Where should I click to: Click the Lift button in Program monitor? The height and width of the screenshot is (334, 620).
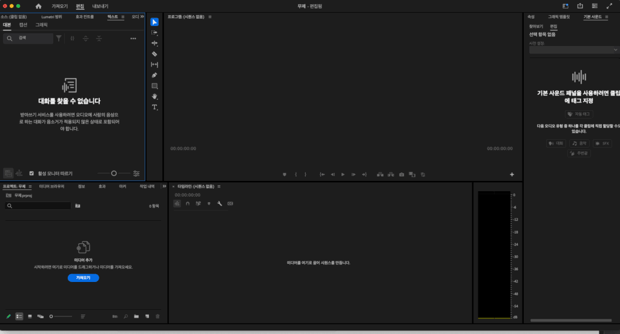click(x=380, y=174)
